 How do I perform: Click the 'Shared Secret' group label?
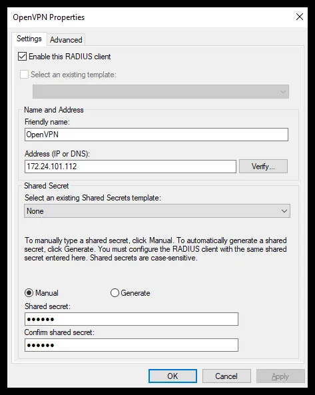47,186
